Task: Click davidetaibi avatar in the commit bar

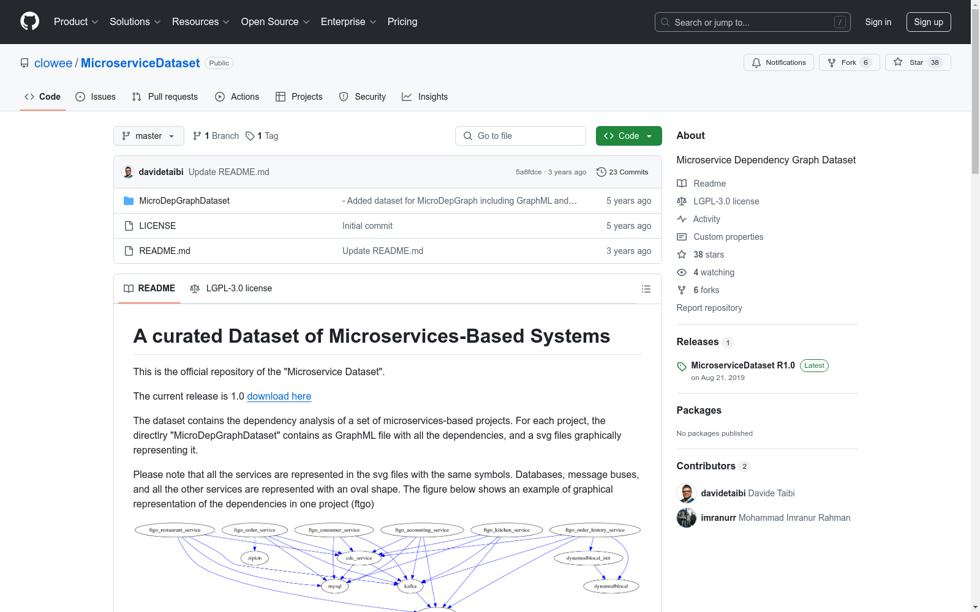Action: tap(128, 172)
